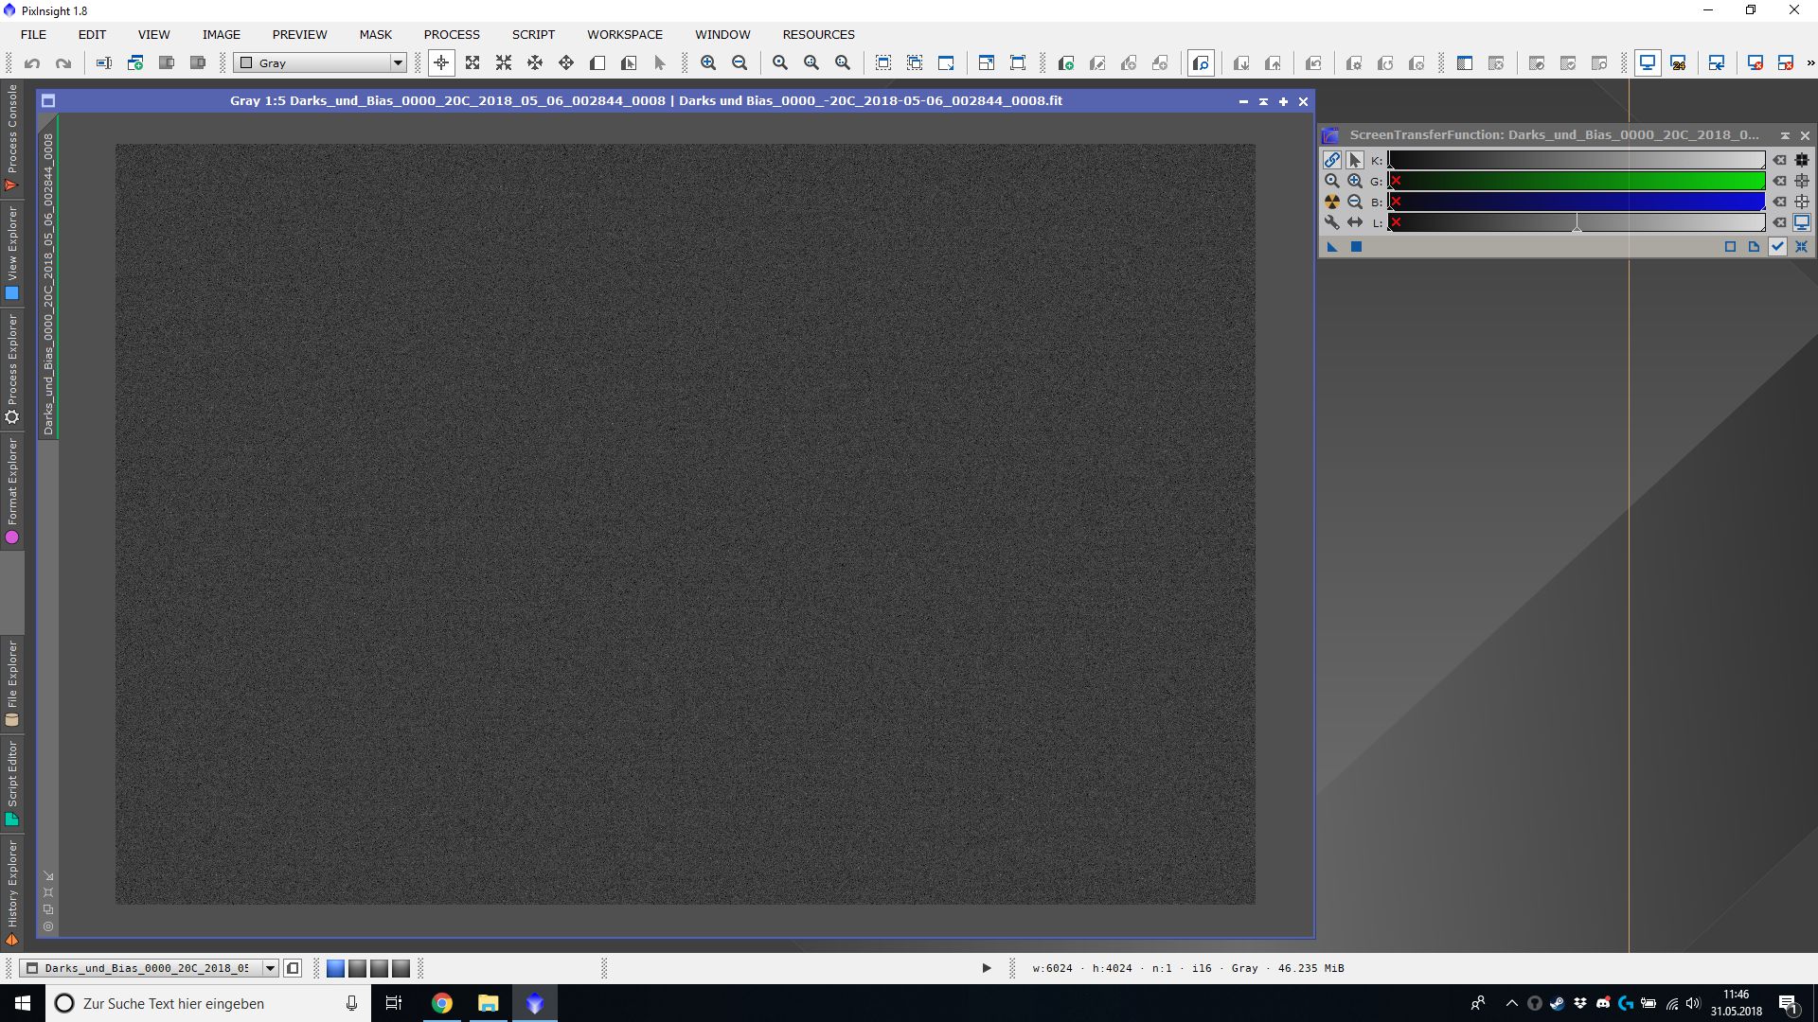The image size is (1818, 1022).
Task: Select the Readout mode crosshair tool
Action: click(x=441, y=63)
